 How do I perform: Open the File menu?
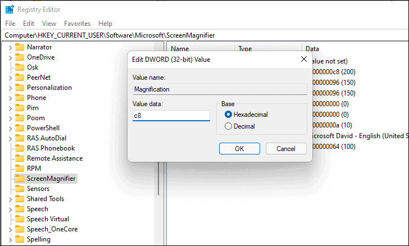pos(10,24)
